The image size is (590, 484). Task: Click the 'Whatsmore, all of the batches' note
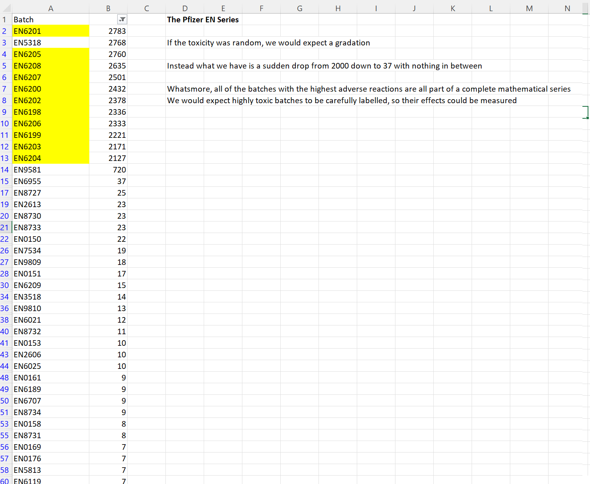pos(368,89)
